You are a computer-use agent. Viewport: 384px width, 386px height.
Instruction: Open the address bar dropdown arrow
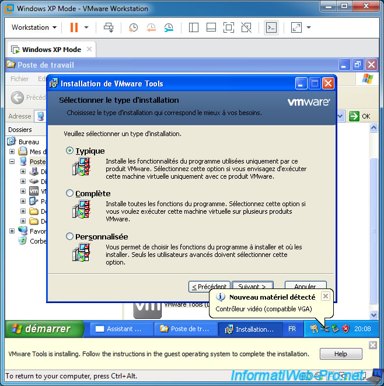click(x=340, y=116)
